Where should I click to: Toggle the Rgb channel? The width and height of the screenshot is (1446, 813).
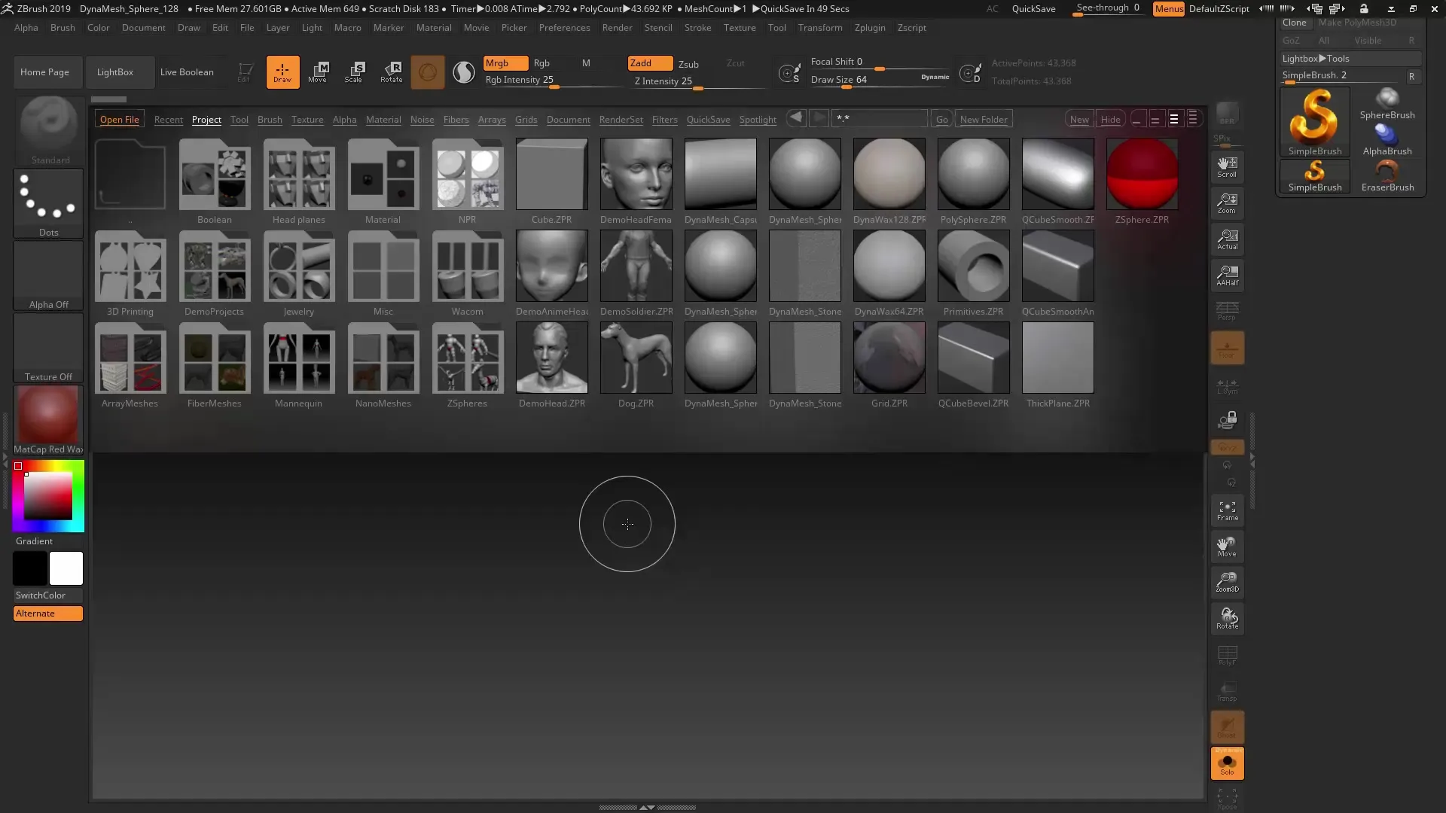coord(541,63)
